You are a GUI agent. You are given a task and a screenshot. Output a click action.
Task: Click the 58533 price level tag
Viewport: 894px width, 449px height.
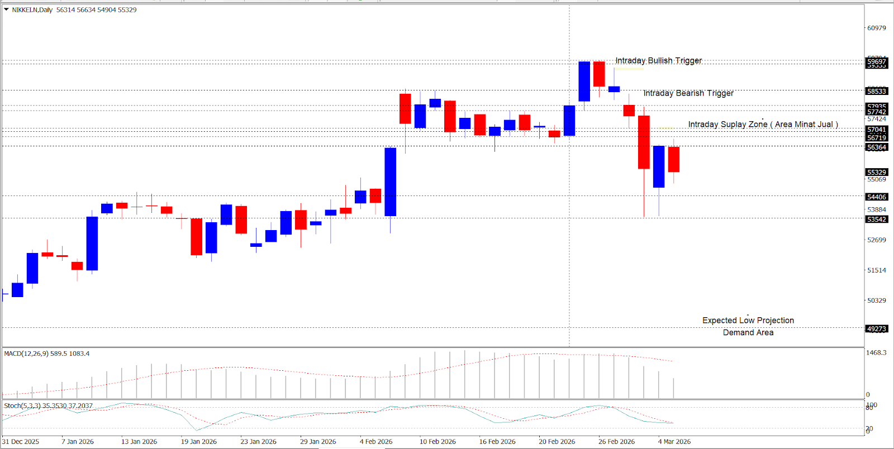[x=876, y=91]
